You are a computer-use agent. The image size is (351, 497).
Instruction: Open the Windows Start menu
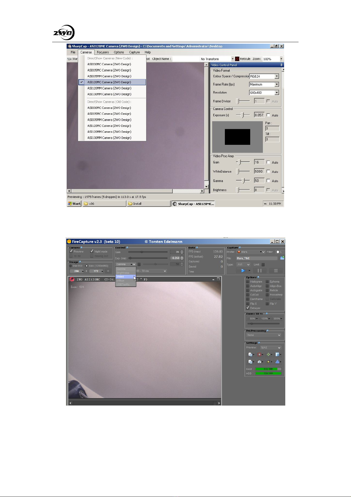[x=74, y=204]
